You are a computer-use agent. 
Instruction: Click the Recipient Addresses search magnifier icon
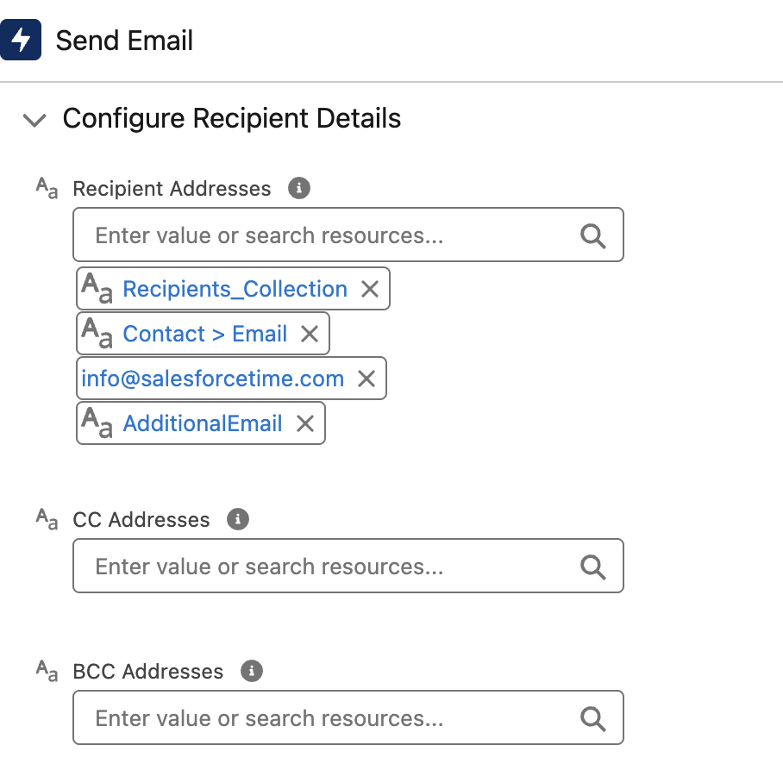click(x=592, y=235)
